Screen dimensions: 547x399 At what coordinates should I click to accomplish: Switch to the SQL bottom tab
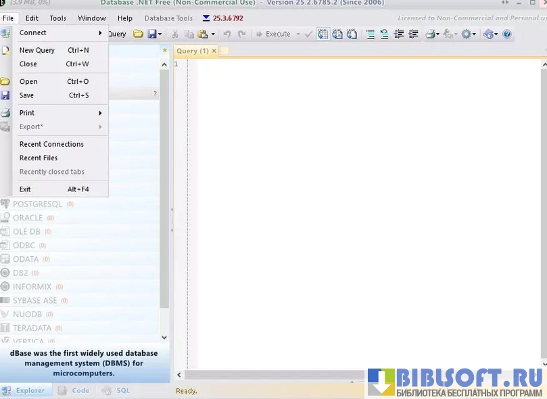click(x=122, y=390)
